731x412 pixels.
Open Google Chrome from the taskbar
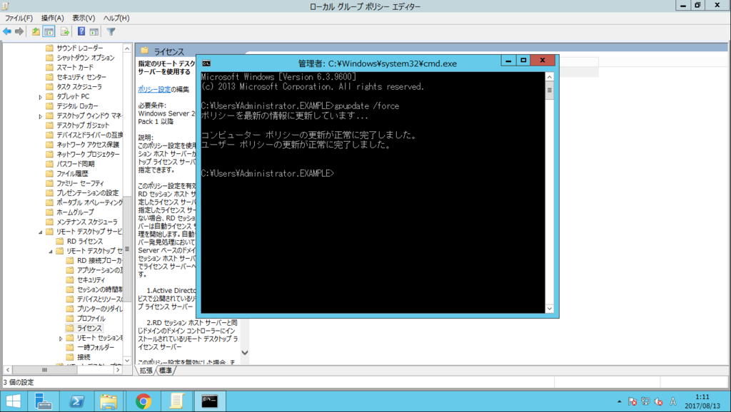tap(143, 401)
